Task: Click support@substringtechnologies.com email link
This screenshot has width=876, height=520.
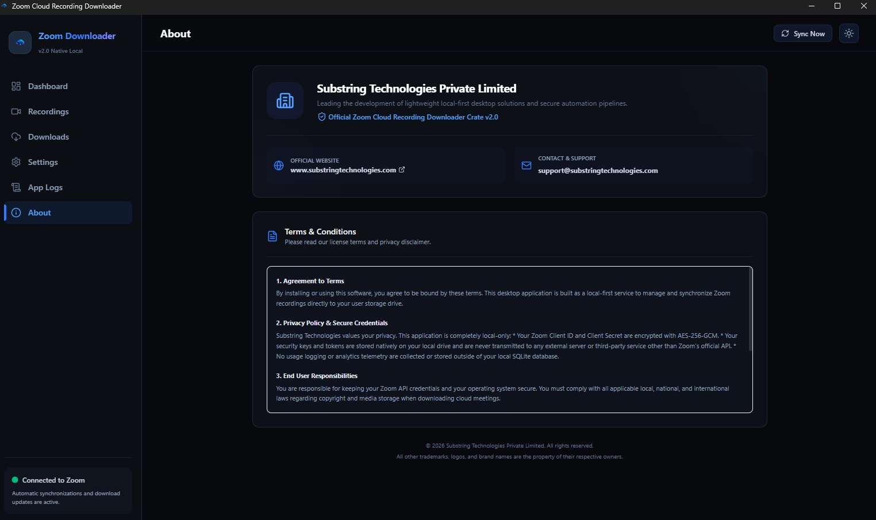Action: point(598,171)
